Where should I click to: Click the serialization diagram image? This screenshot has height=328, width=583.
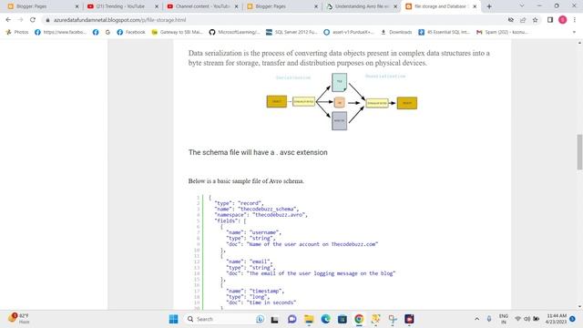(342, 101)
